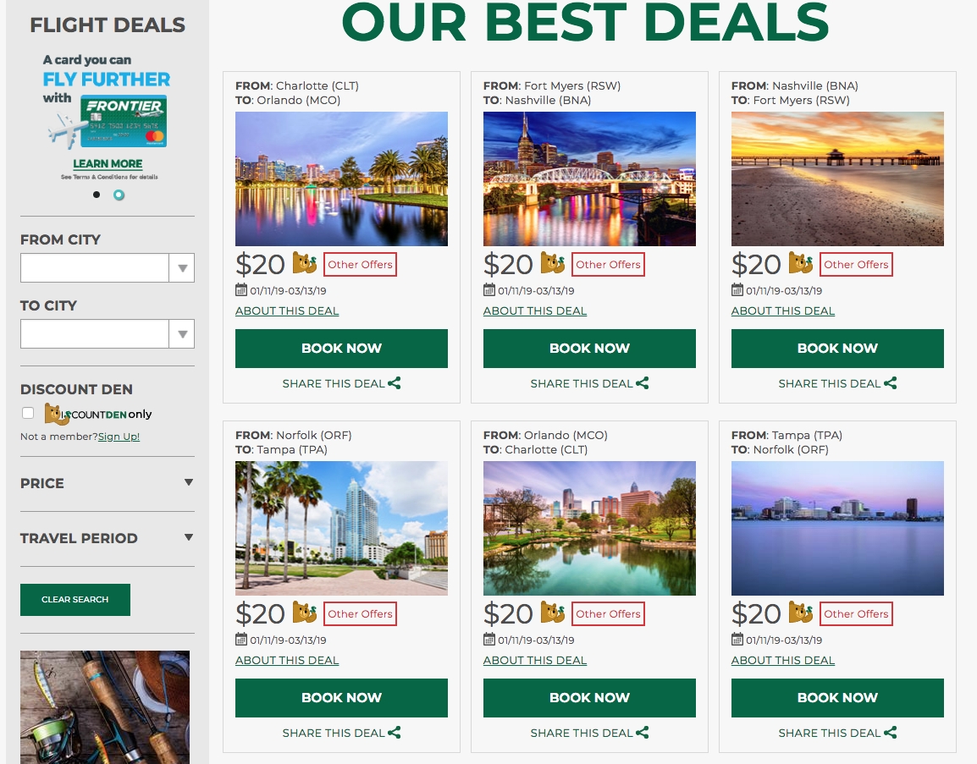Image resolution: width=977 pixels, height=764 pixels.
Task: Open About This Deal for Orlando to Charlotte
Action: (x=534, y=660)
